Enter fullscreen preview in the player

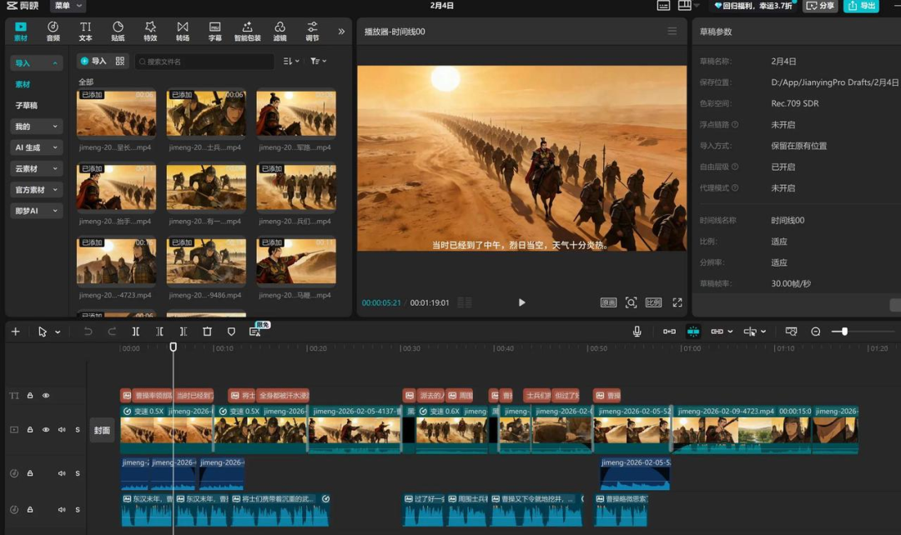[677, 302]
